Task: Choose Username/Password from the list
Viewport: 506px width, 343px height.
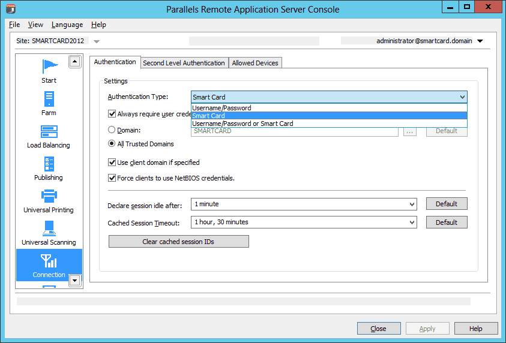Action: pos(329,108)
